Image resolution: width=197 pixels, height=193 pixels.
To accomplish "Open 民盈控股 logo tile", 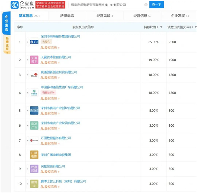I will point(34,169).
